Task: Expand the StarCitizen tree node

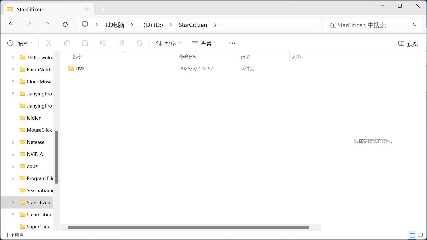Action: pos(13,202)
